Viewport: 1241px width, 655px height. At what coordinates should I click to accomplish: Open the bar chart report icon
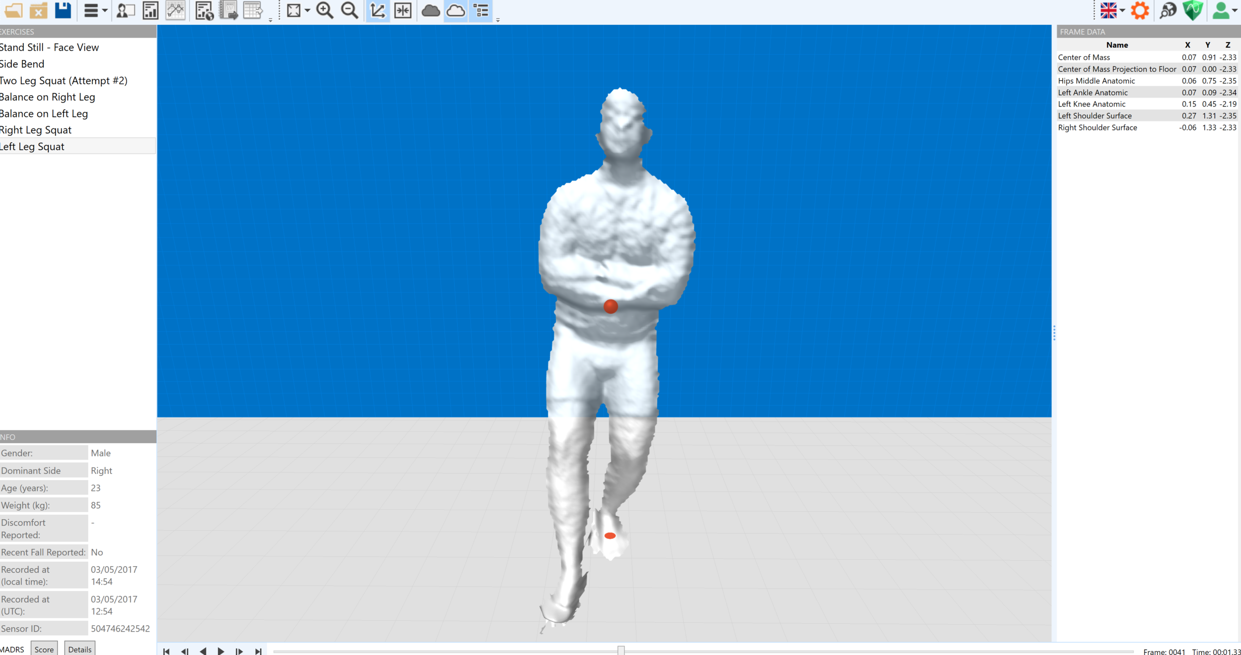click(150, 10)
